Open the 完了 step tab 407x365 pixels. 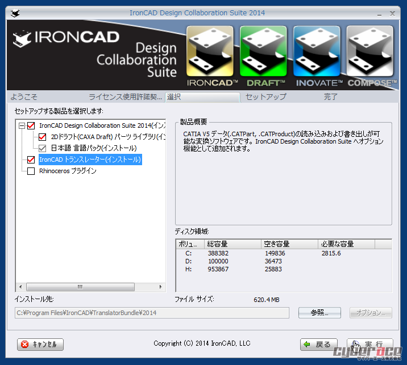pos(330,97)
